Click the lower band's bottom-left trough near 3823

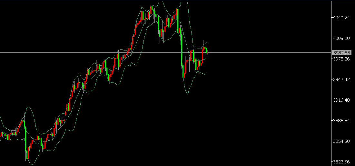(x=32, y=164)
